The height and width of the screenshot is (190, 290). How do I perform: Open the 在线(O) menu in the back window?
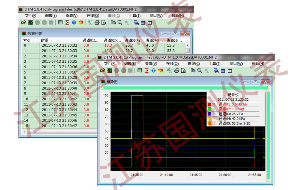[x=93, y=16]
